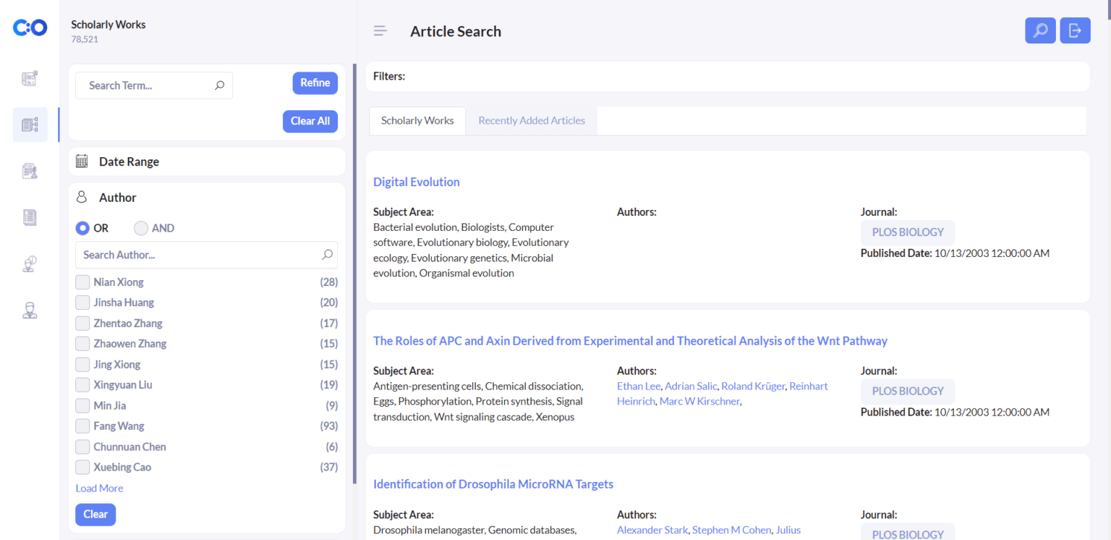Select the Scholarly Works tab
Screen dimensions: 1111x540
(417, 121)
